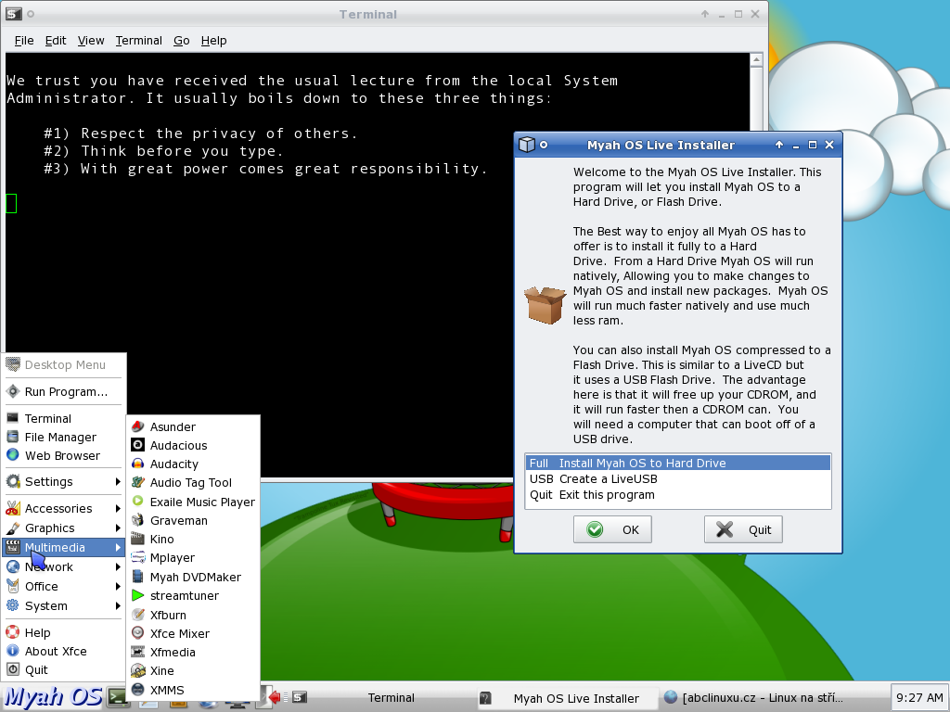
Task: Open the Terminal menu in menu bar
Action: (139, 41)
